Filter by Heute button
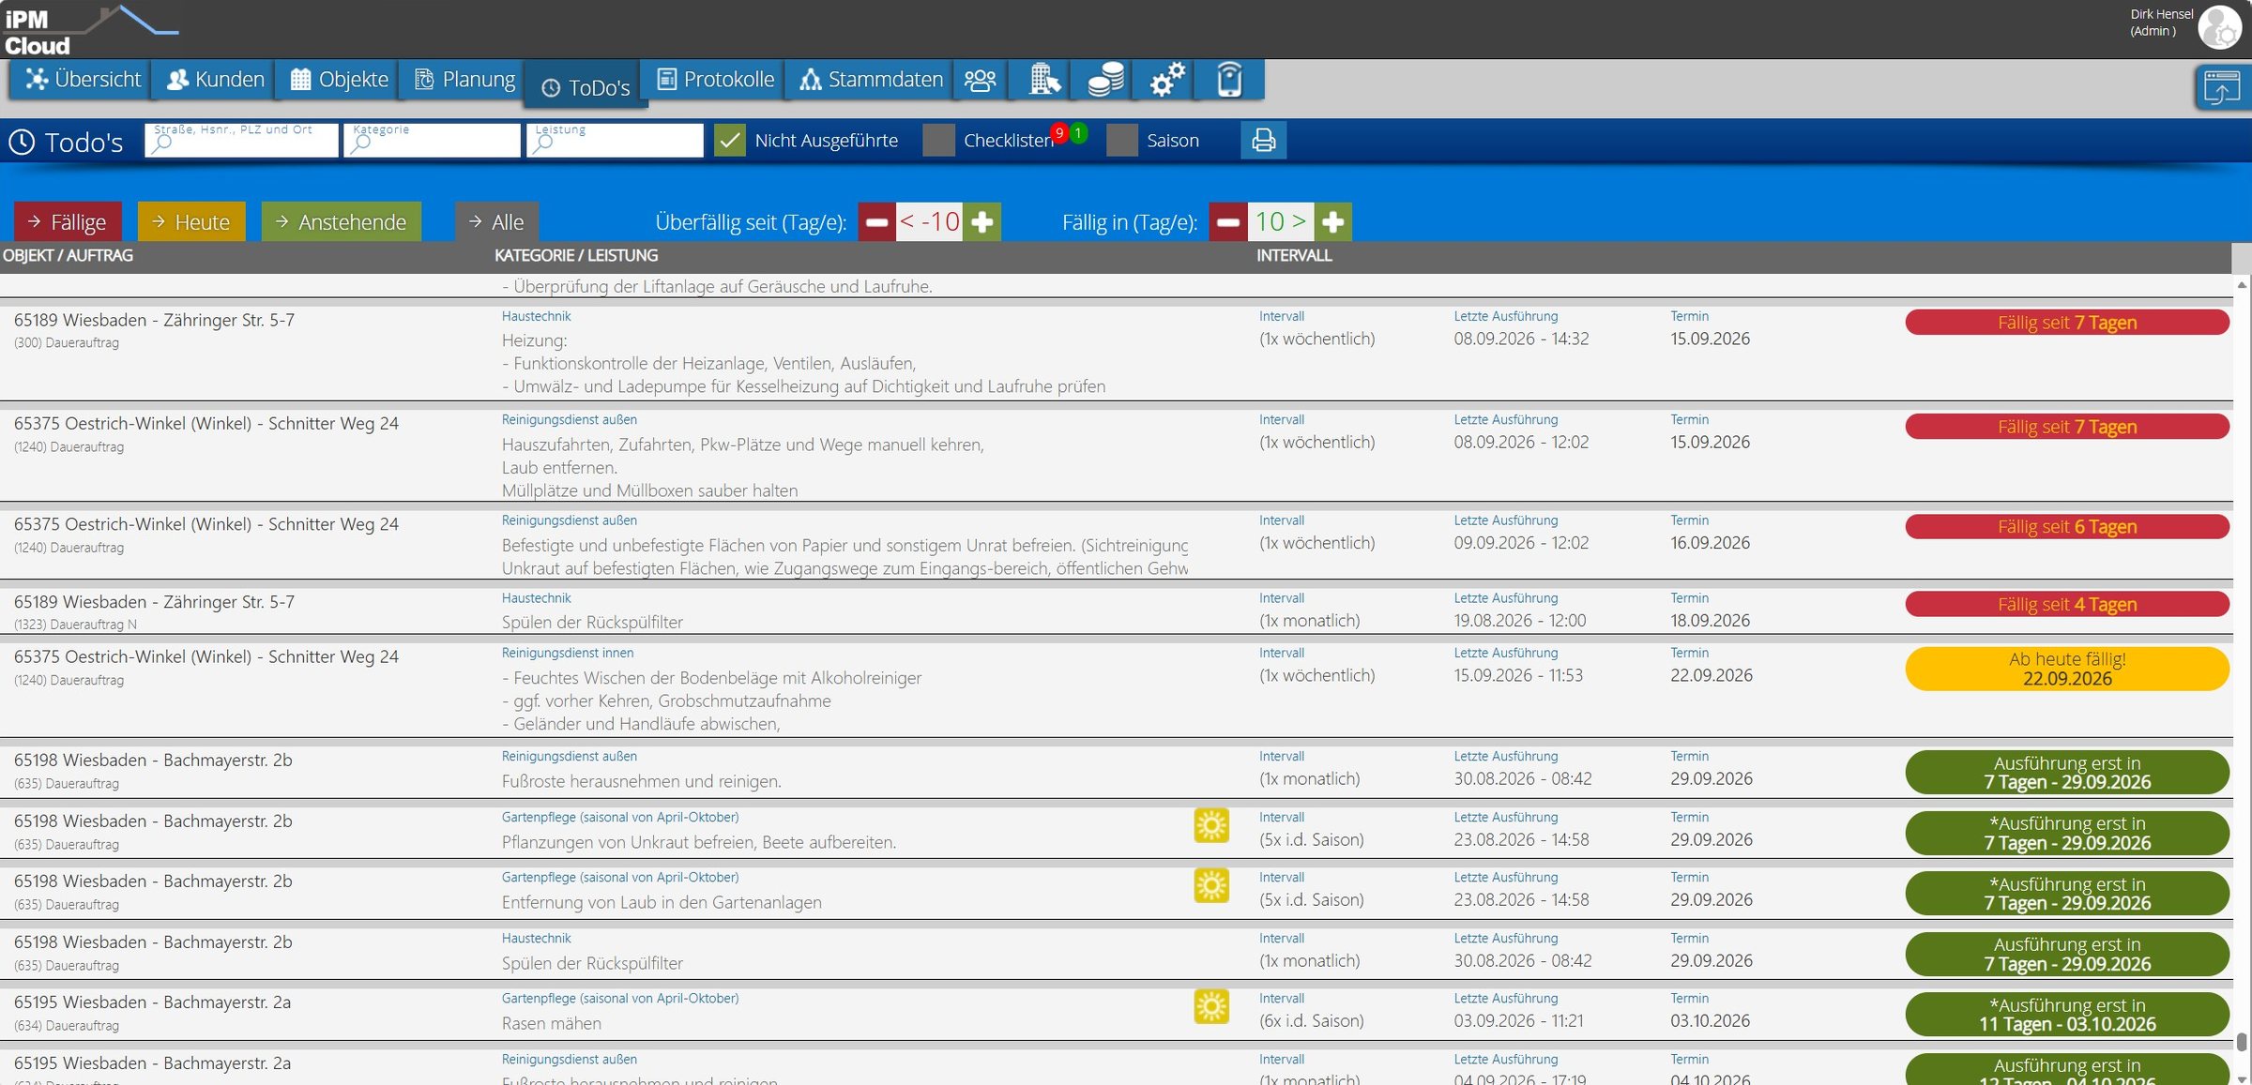This screenshot has width=2252, height=1085. (x=191, y=222)
